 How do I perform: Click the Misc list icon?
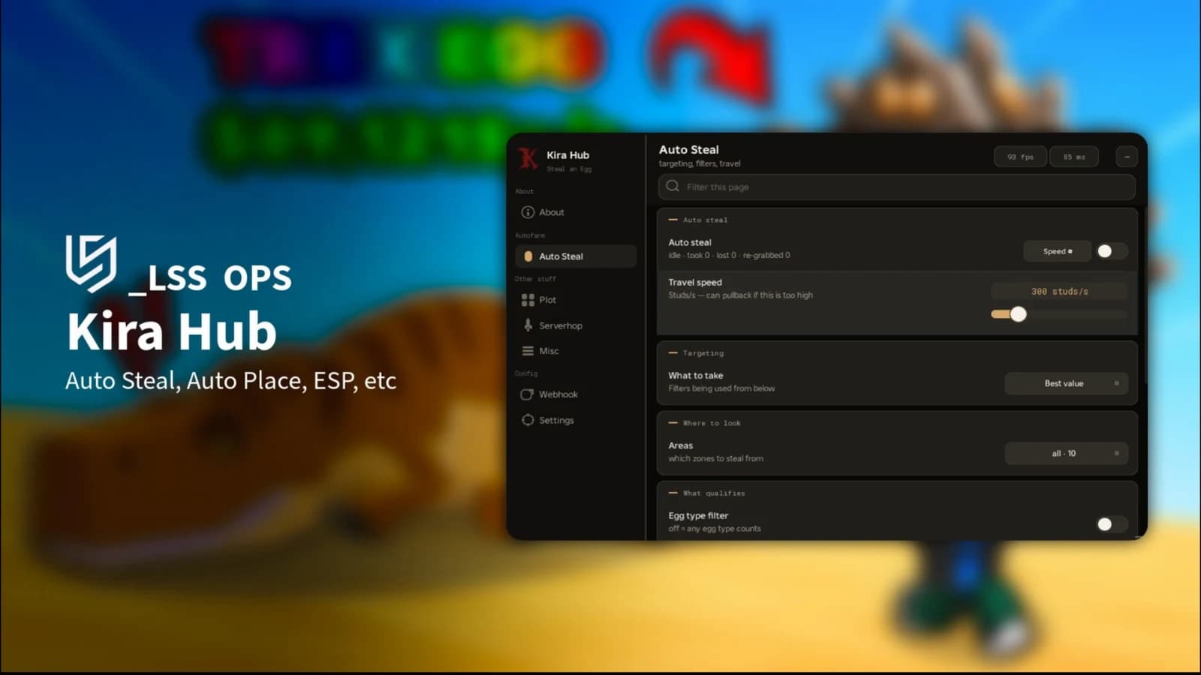coord(528,351)
